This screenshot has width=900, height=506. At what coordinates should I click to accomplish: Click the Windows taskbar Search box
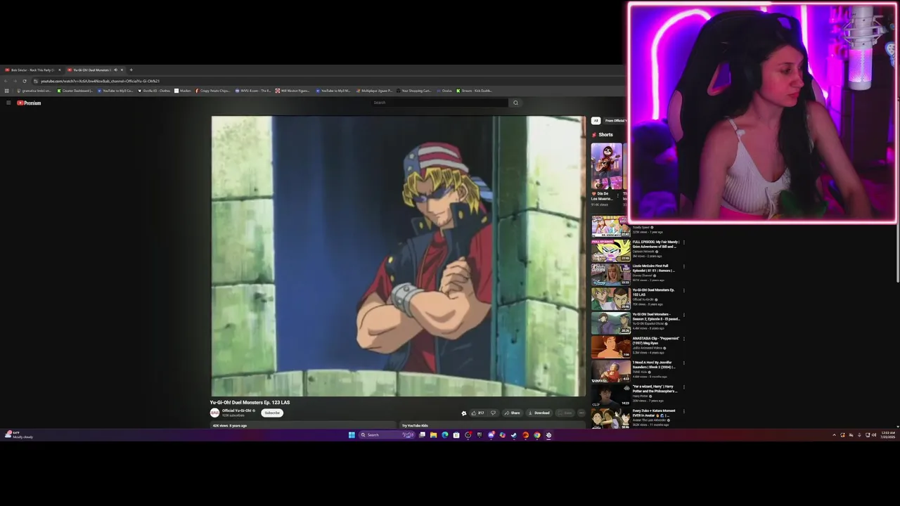tap(387, 435)
